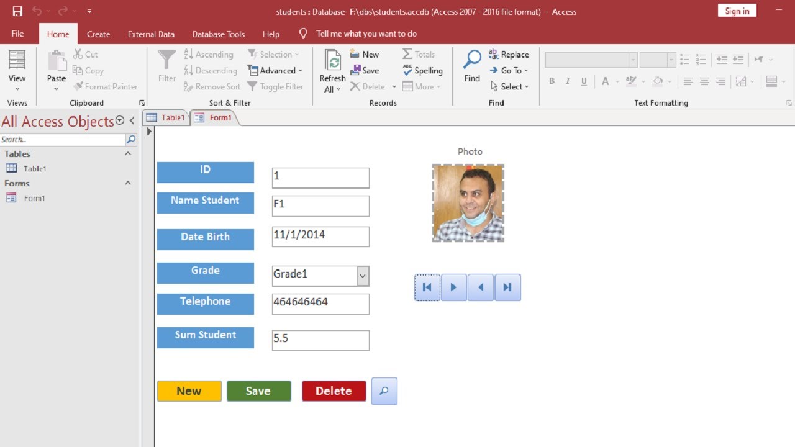Click the student photo thumbnail
795x447 pixels.
(x=468, y=203)
